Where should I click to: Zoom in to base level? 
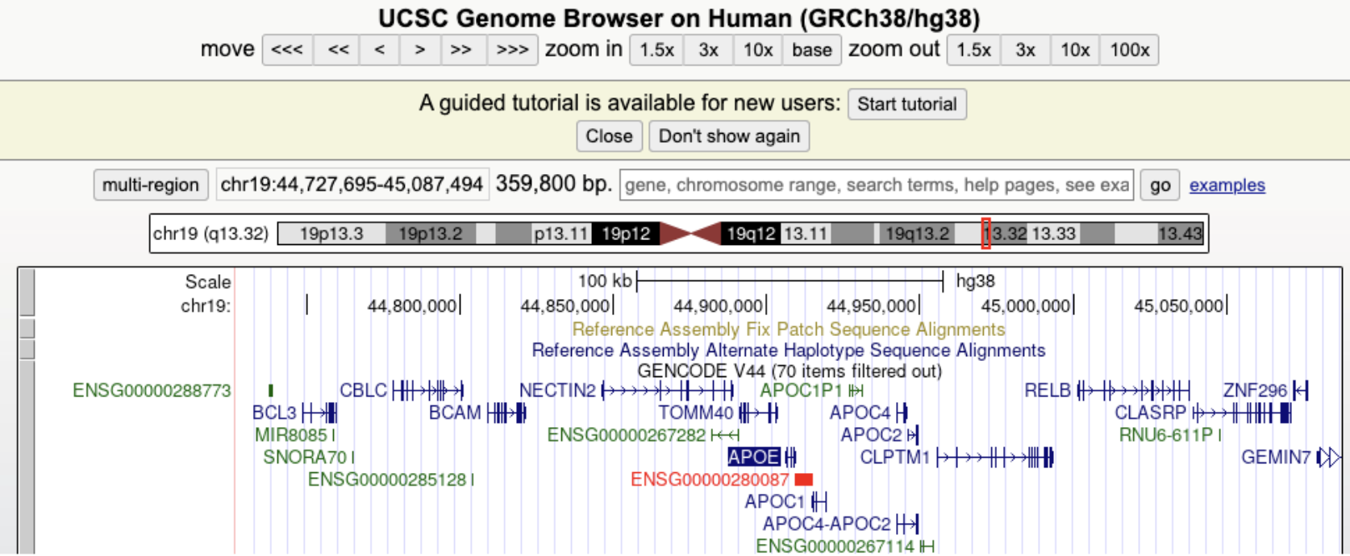[x=811, y=50]
